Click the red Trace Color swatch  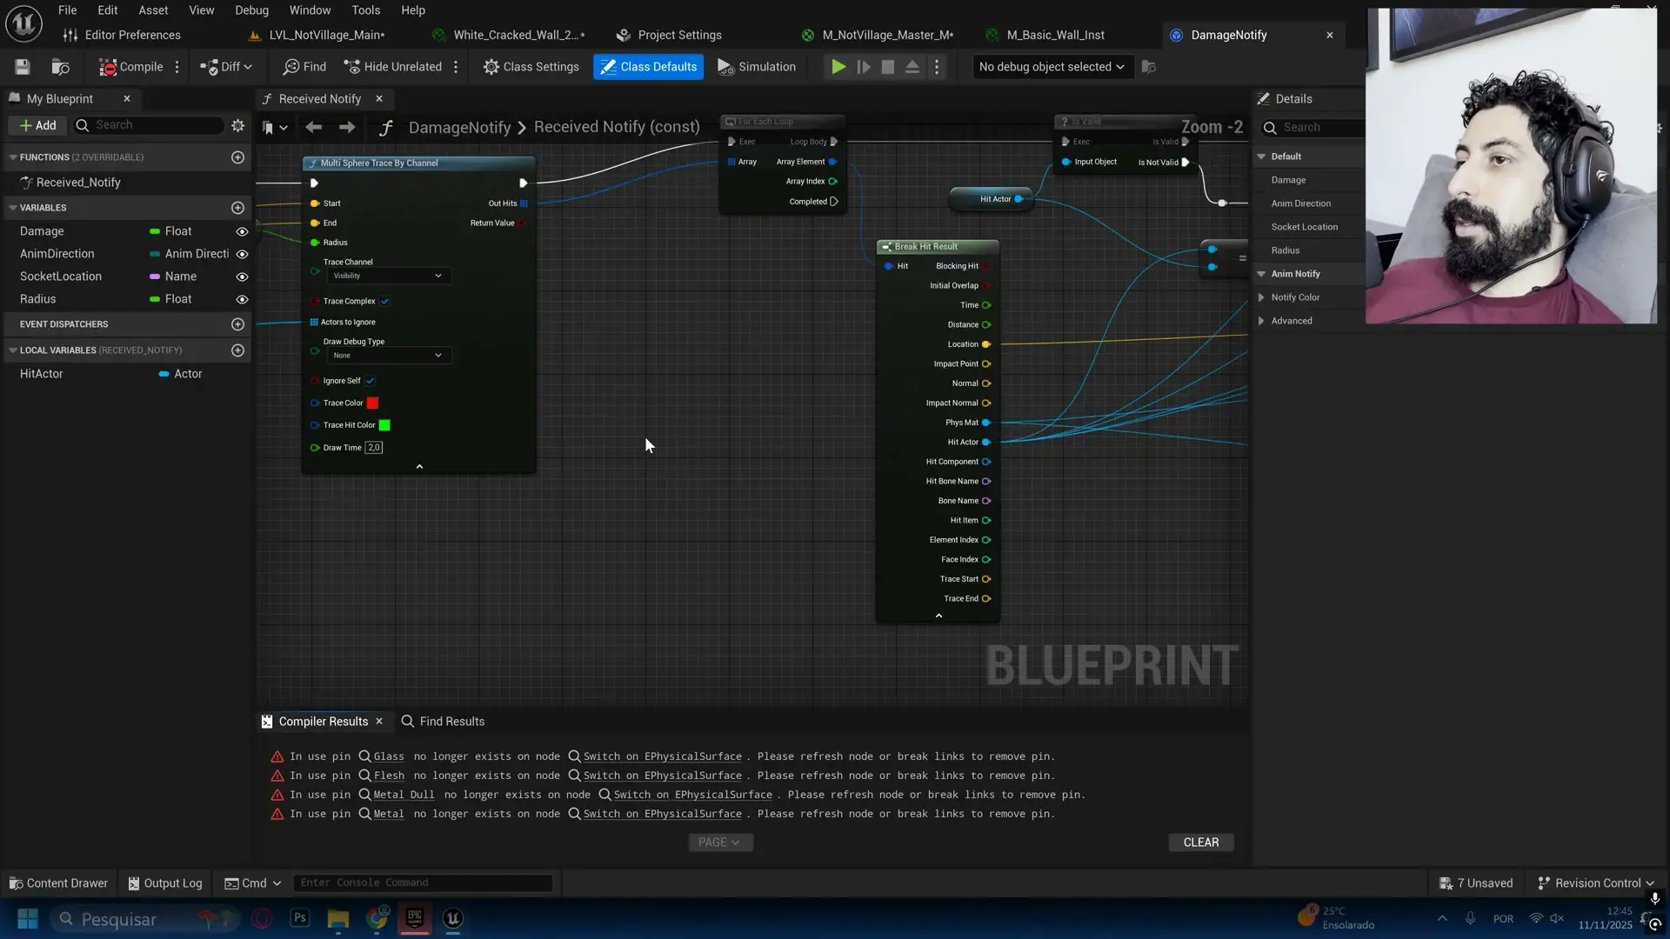(373, 403)
